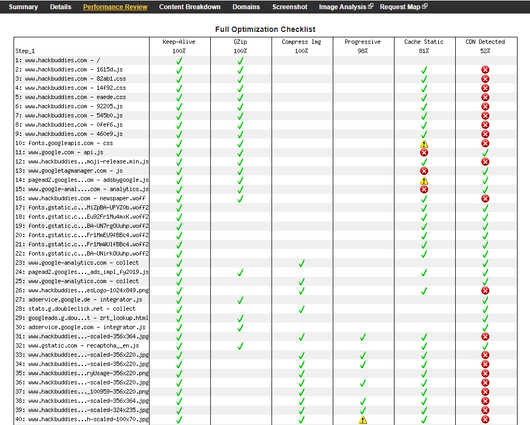530x425 pixels.
Task: Click the CDN Detected column header
Action: point(485,42)
